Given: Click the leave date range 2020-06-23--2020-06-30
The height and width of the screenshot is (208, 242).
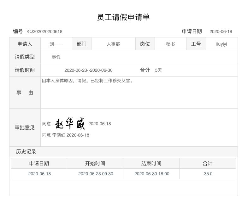Looking at the screenshot, I should 88,70.
